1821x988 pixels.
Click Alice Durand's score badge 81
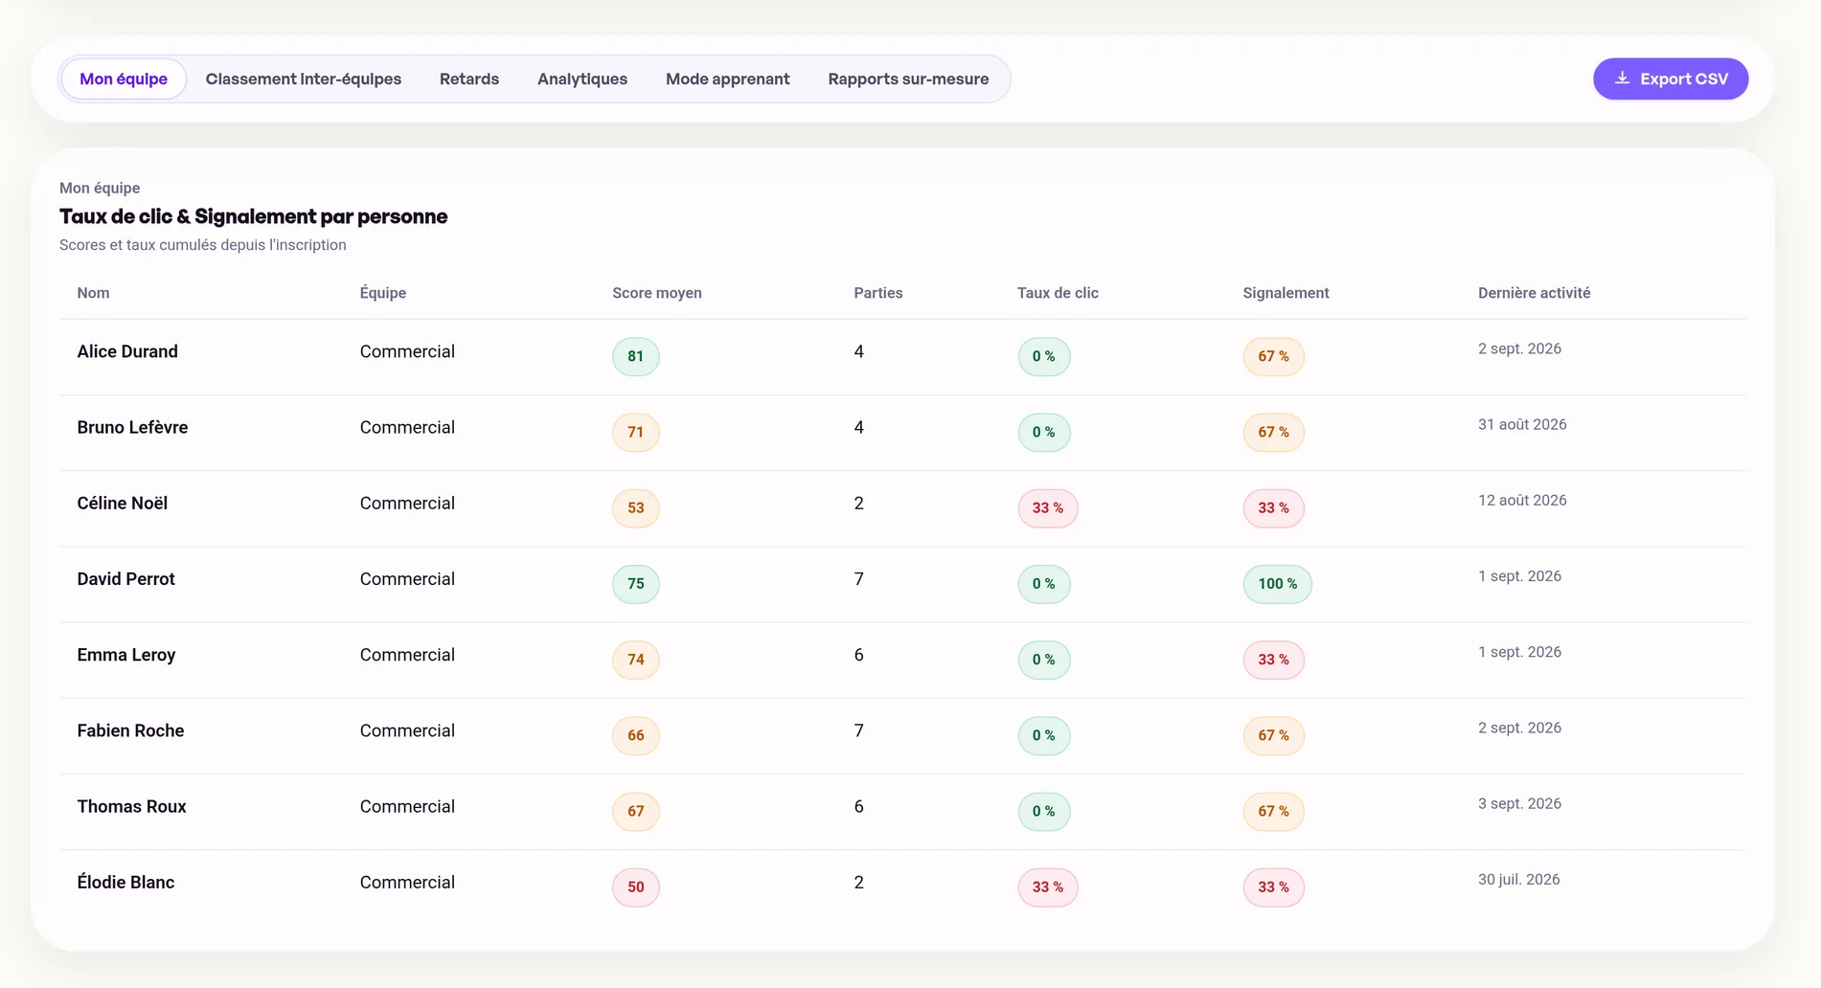point(636,356)
